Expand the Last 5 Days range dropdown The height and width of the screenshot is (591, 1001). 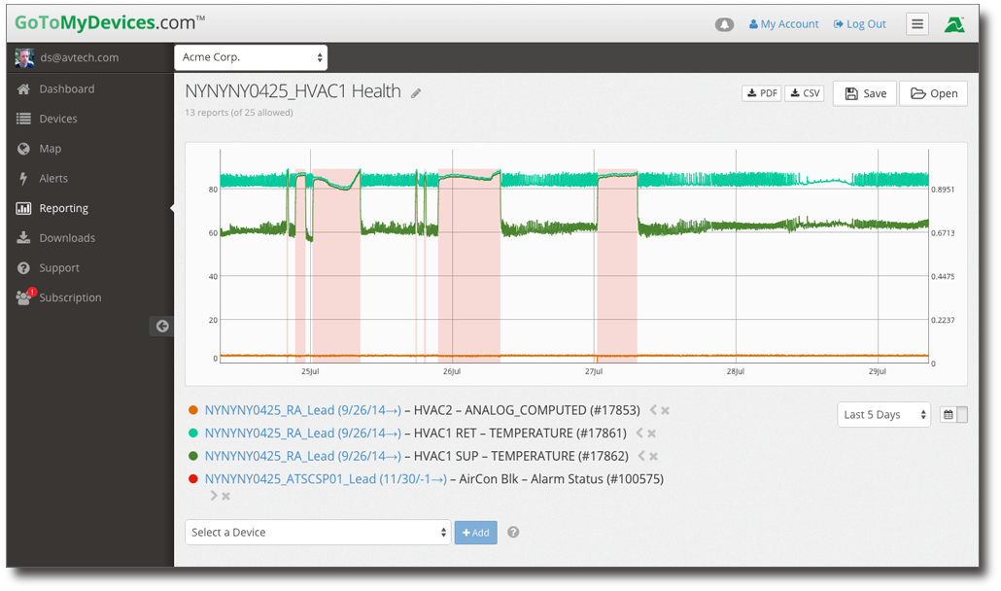(x=883, y=415)
